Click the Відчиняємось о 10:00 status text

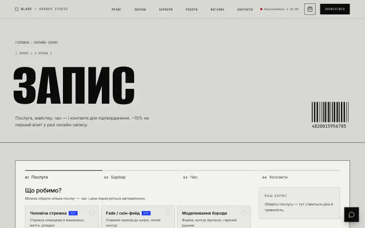281,9
